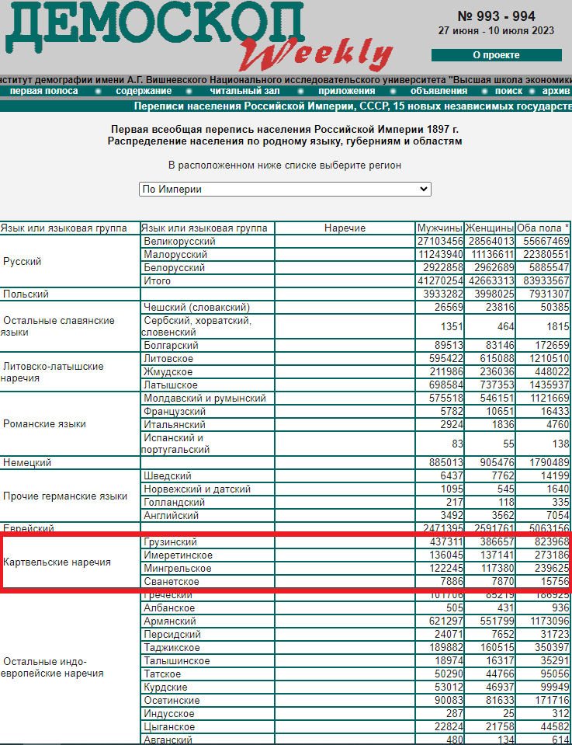Viewport: 572px width, 745px height.
Task: Click the Болгарский row label
Action: (171, 346)
